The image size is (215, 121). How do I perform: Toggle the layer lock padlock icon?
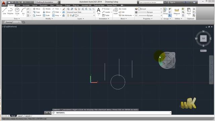pos(73,15)
